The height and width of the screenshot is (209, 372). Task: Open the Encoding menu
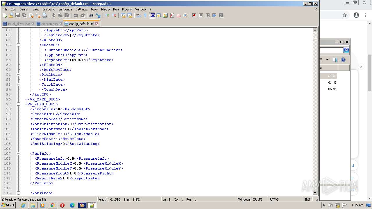[49, 9]
